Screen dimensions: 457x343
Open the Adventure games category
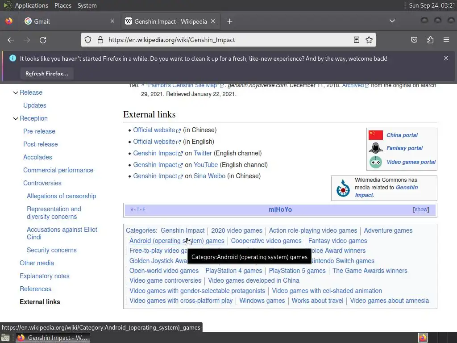388,231
